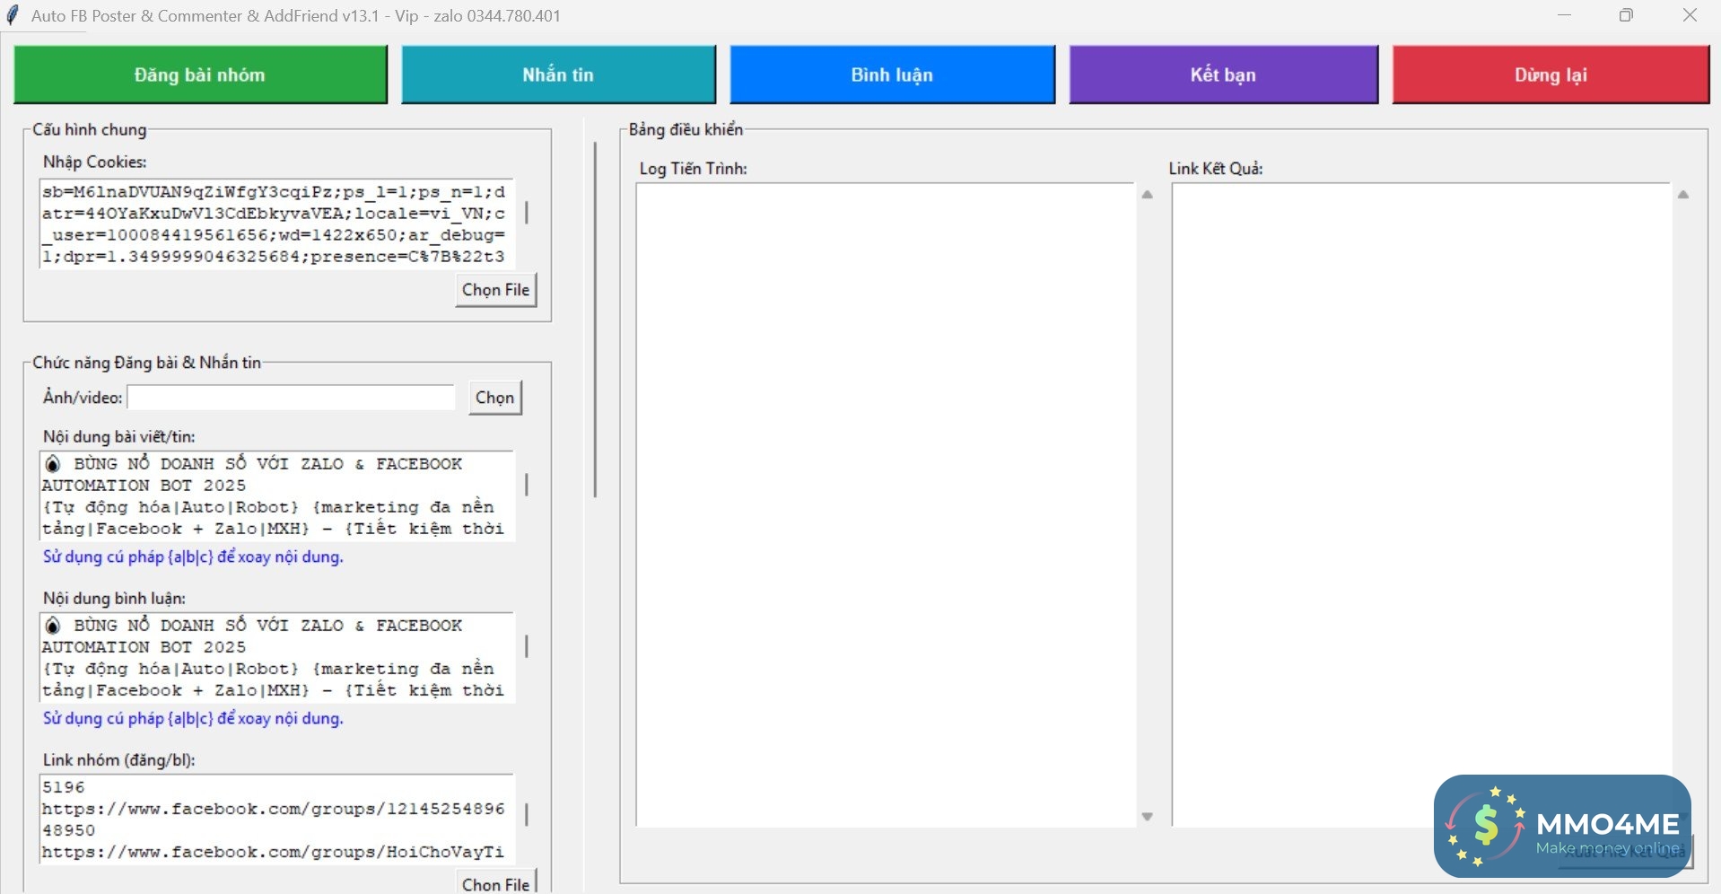Start adding friends with Kết bạn
Image resolution: width=1721 pixels, height=894 pixels.
coord(1223,74)
